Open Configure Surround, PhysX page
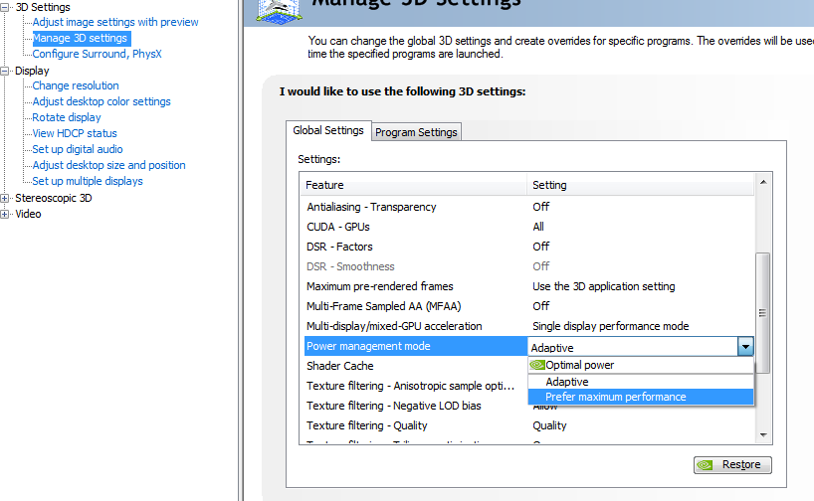The width and height of the screenshot is (814, 501). tap(98, 54)
